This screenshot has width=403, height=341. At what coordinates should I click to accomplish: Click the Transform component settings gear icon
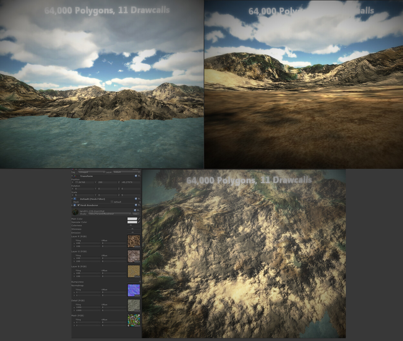[139, 176]
